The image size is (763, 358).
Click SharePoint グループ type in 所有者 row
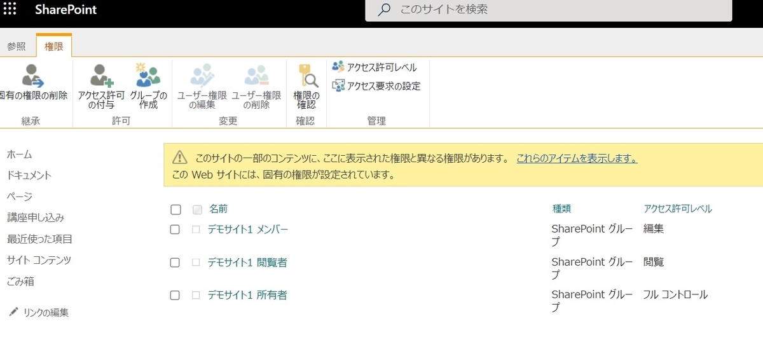click(x=592, y=301)
